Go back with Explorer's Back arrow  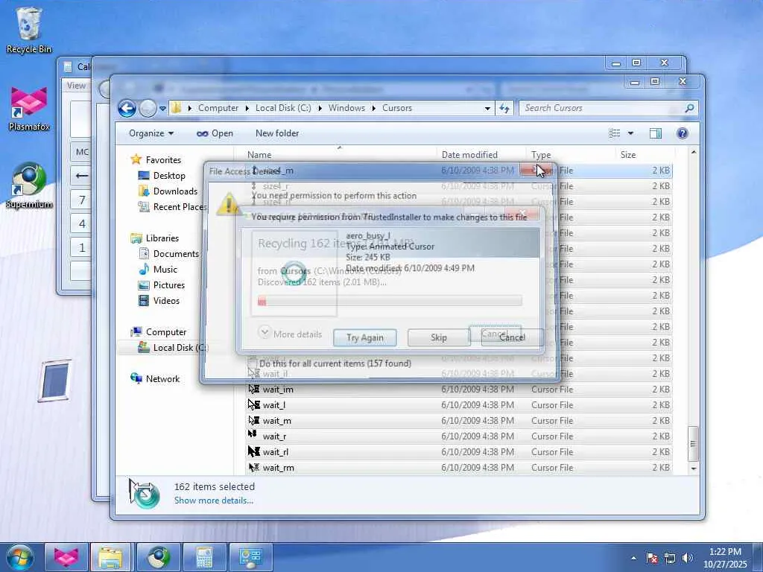[x=127, y=109]
